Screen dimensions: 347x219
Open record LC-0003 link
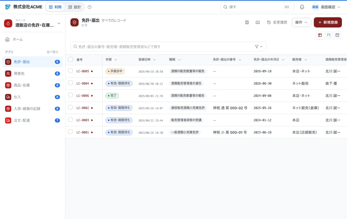(x=83, y=120)
